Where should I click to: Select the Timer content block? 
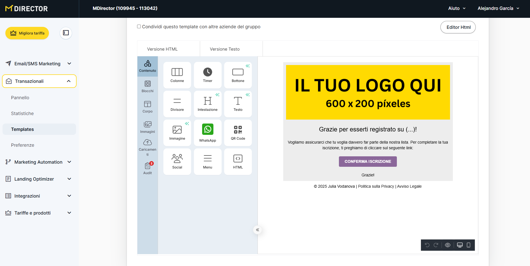pos(207,75)
